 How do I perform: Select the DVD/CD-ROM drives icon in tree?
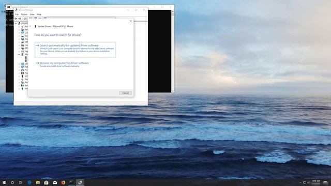click(22, 42)
